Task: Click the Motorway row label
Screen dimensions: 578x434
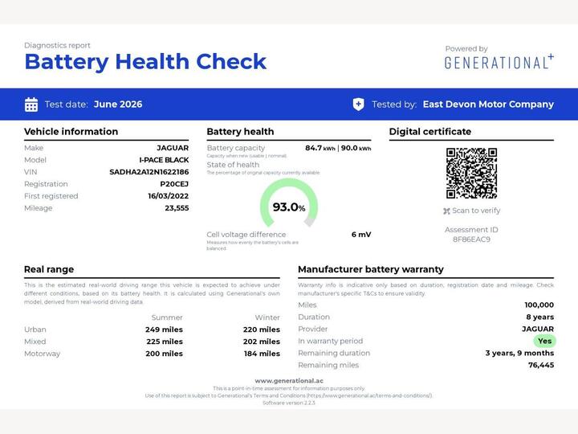Action: point(42,354)
